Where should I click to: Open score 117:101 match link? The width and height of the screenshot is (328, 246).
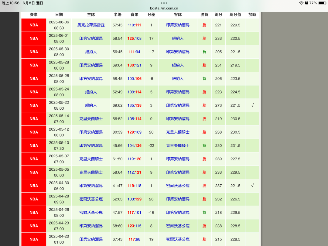(x=134, y=213)
